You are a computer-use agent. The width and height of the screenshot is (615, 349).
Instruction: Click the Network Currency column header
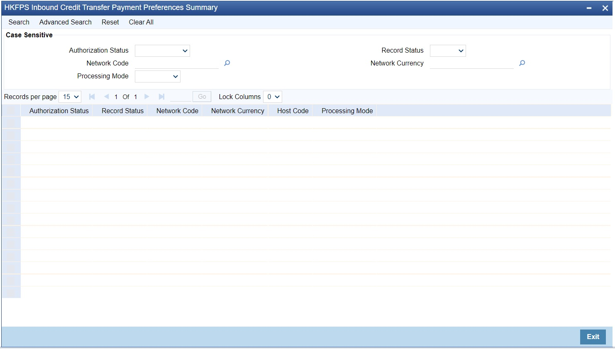pyautogui.click(x=237, y=111)
